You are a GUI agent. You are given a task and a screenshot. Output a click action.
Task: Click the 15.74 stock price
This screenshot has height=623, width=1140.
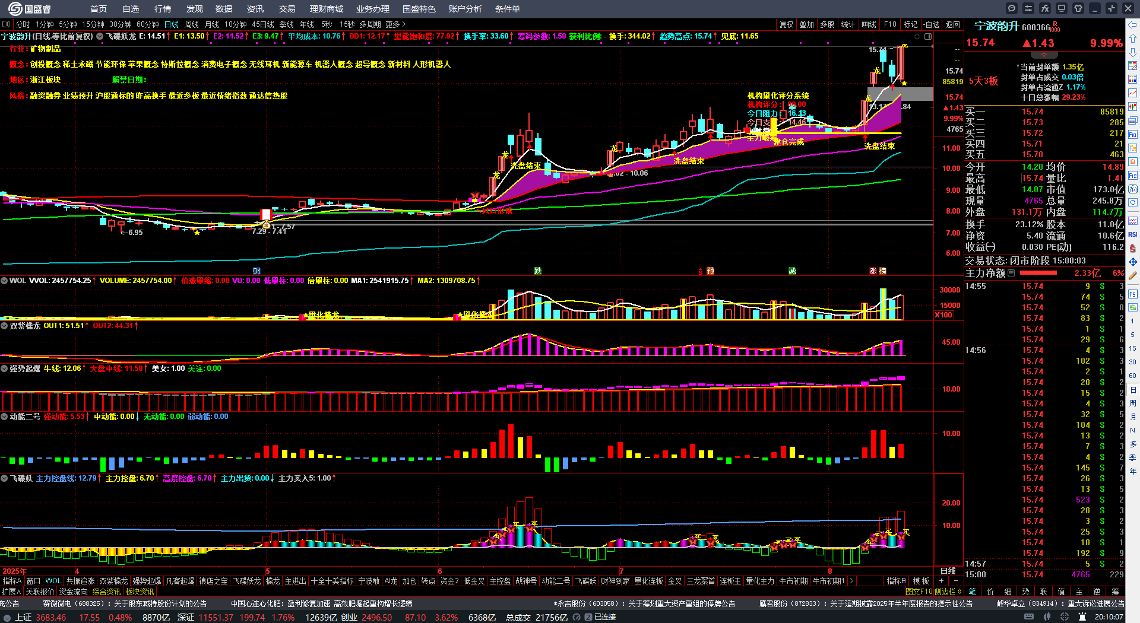tap(980, 43)
